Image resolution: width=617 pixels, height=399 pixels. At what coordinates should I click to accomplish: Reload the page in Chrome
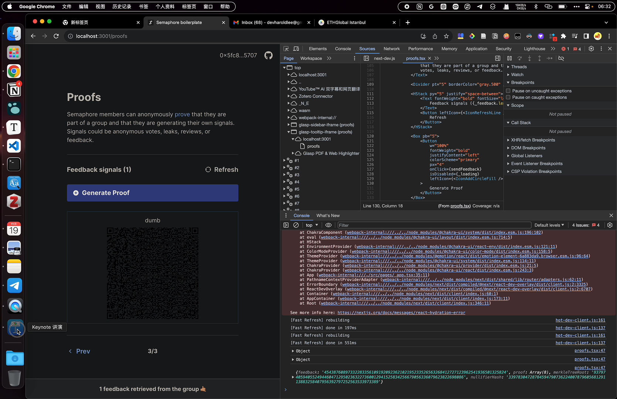coord(56,36)
